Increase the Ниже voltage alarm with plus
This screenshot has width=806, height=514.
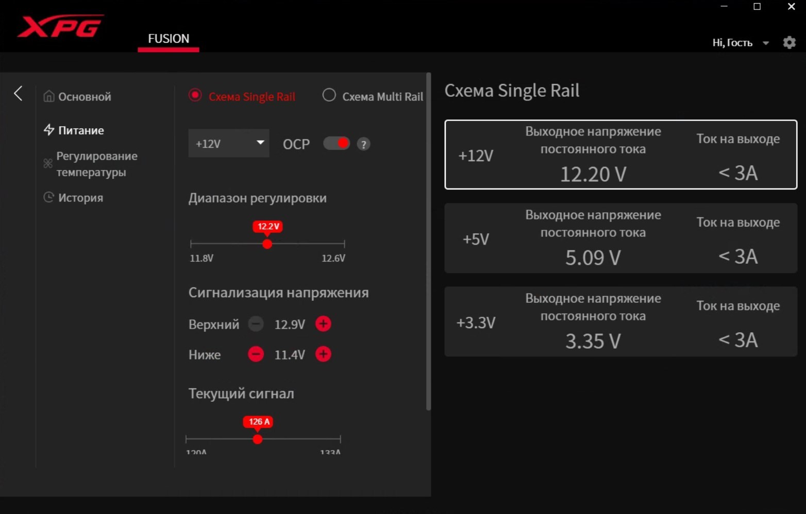click(x=323, y=354)
